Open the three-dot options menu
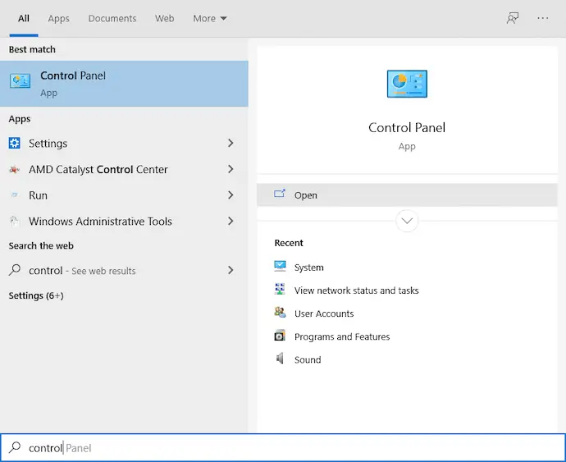Image resolution: width=566 pixels, height=462 pixels. tap(542, 18)
